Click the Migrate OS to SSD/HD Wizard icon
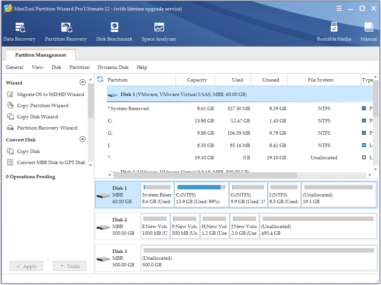Viewport: 381px width, 285px height. coord(10,94)
